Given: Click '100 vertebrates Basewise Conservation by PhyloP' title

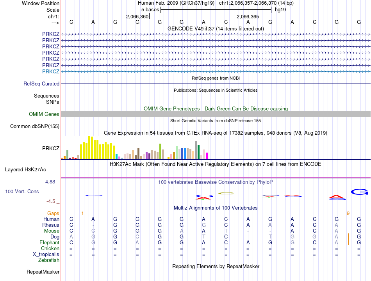Looking at the screenshot, I should 216,182.
